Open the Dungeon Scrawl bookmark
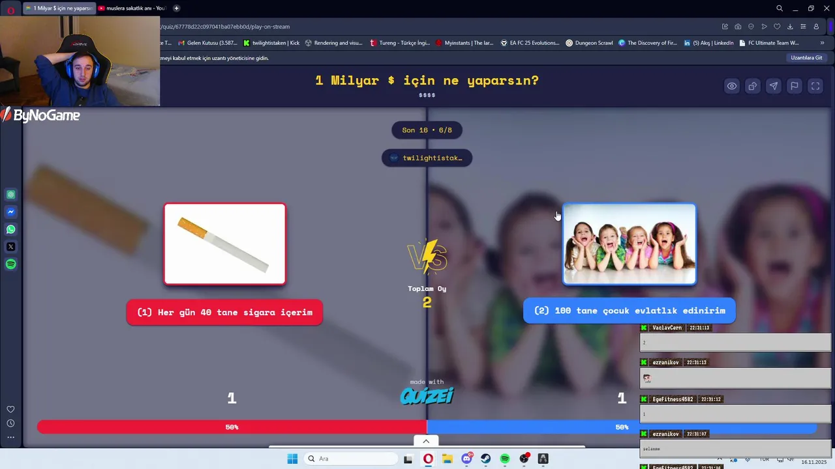 589,43
